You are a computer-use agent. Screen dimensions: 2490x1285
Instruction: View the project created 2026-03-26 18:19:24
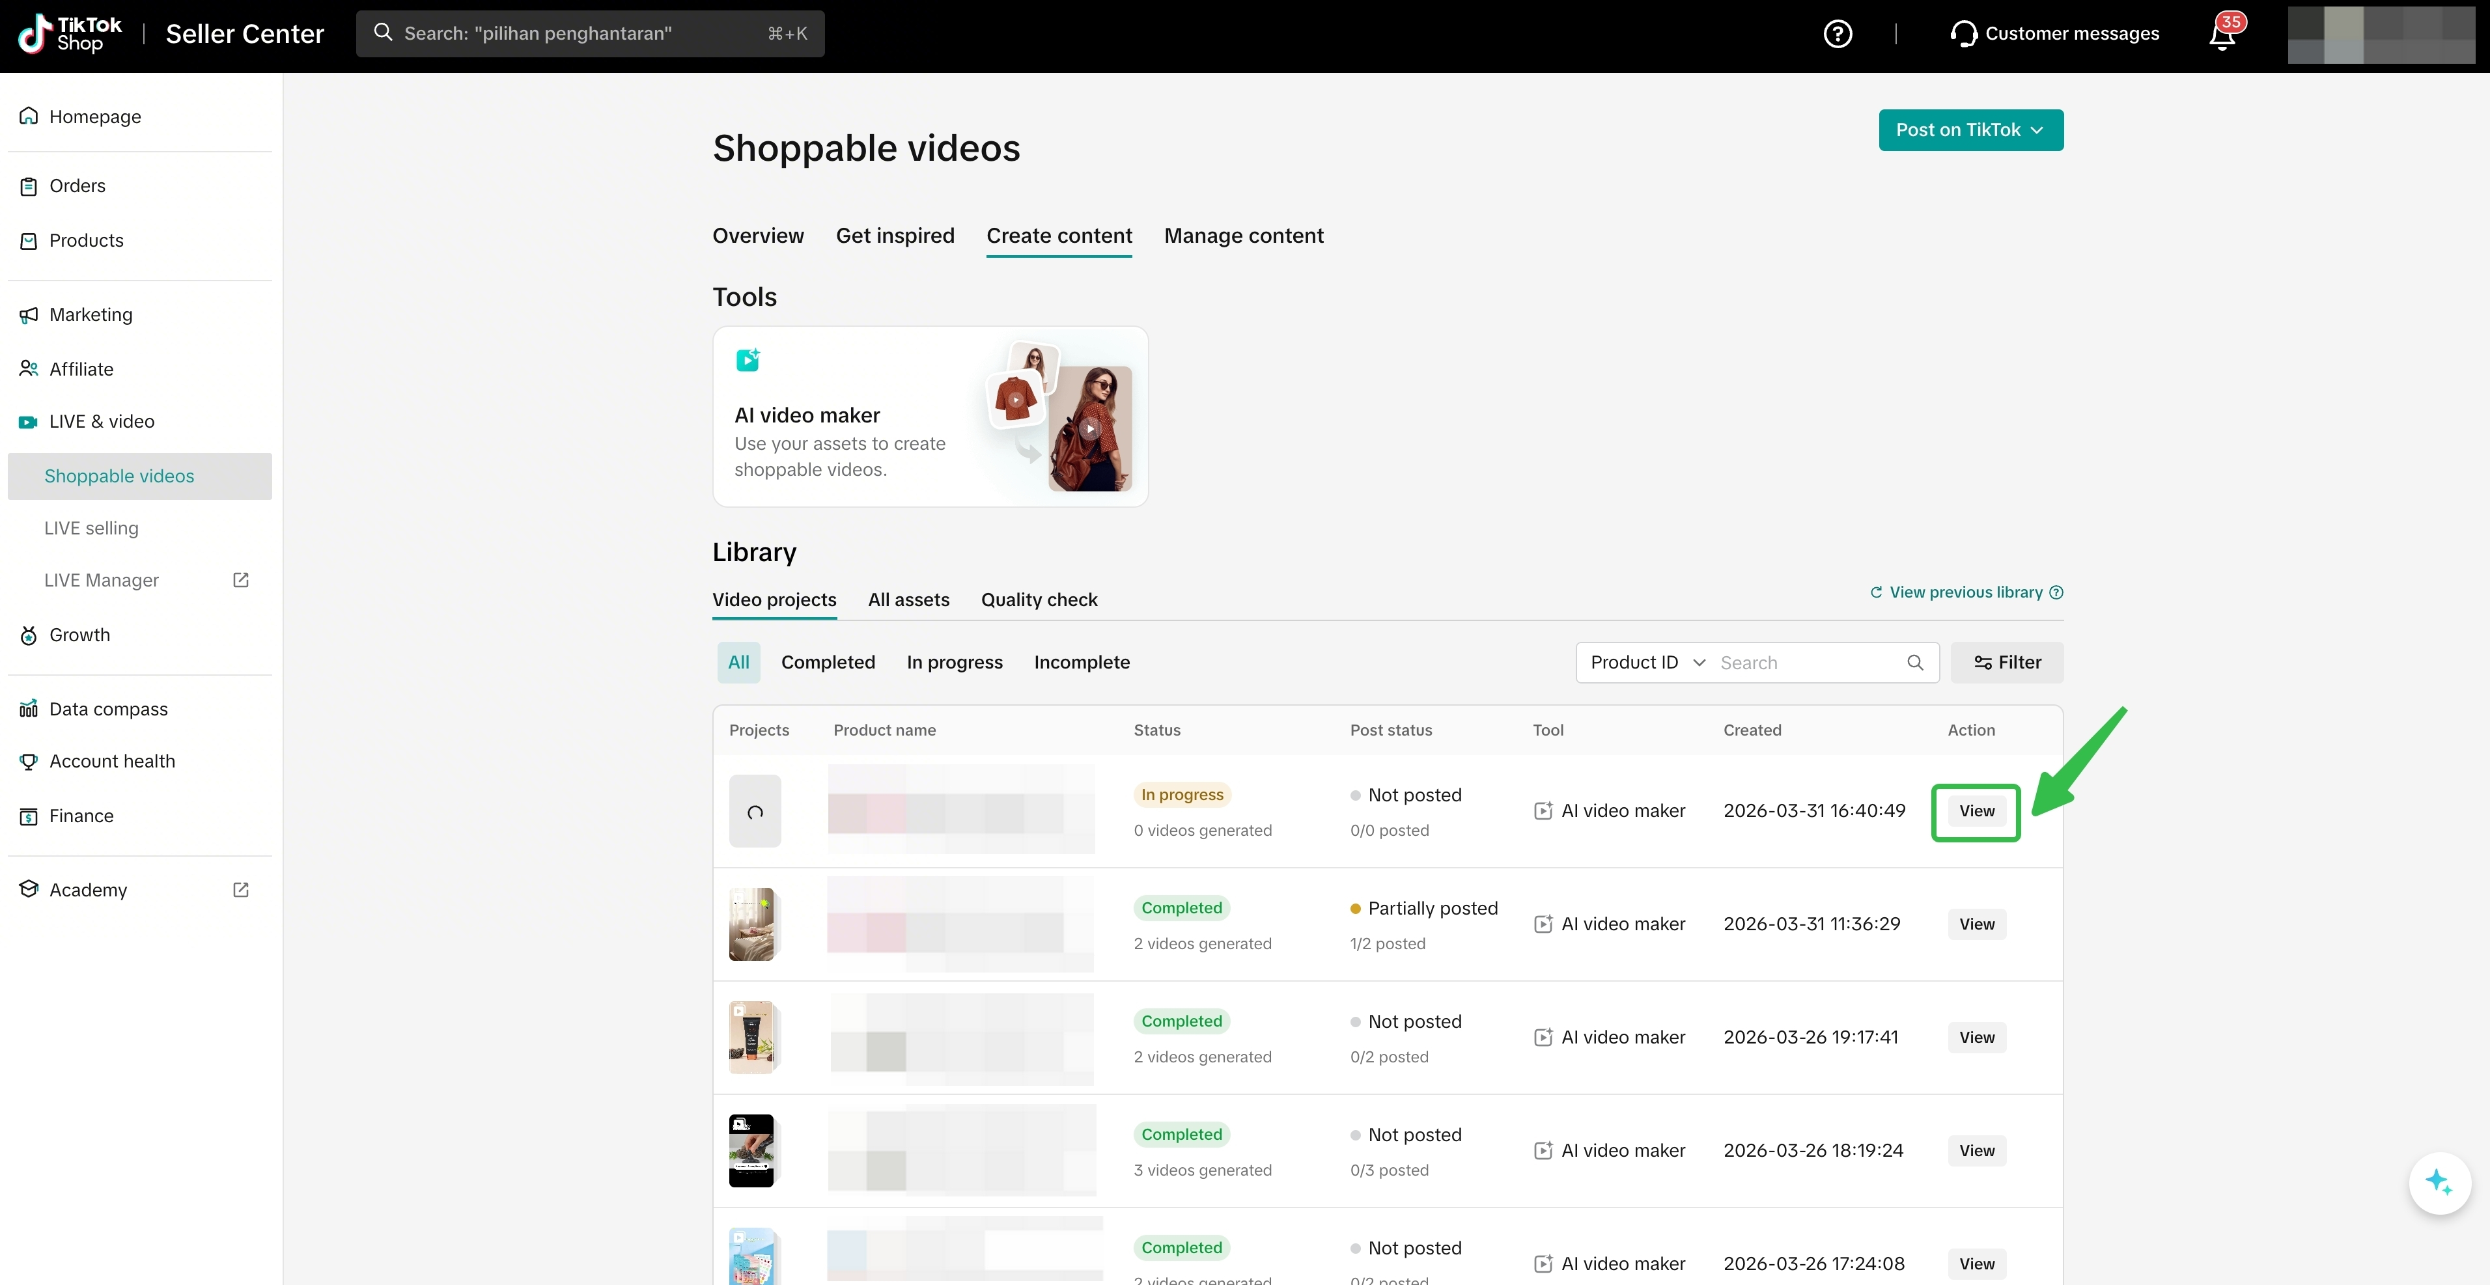click(x=1977, y=1151)
